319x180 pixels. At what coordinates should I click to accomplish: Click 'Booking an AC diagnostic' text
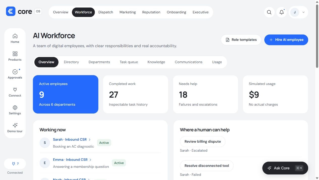click(73, 147)
